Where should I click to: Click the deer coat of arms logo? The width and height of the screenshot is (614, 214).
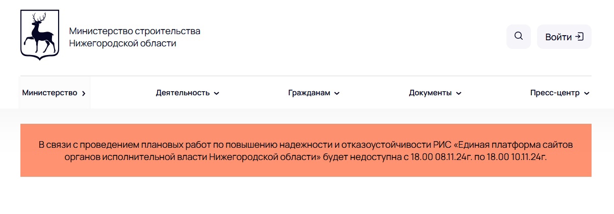tap(40, 35)
